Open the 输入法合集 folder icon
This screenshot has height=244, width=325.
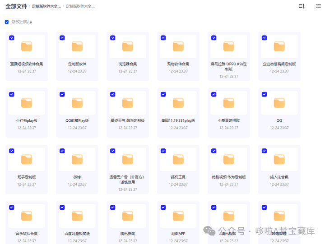(x=279, y=160)
